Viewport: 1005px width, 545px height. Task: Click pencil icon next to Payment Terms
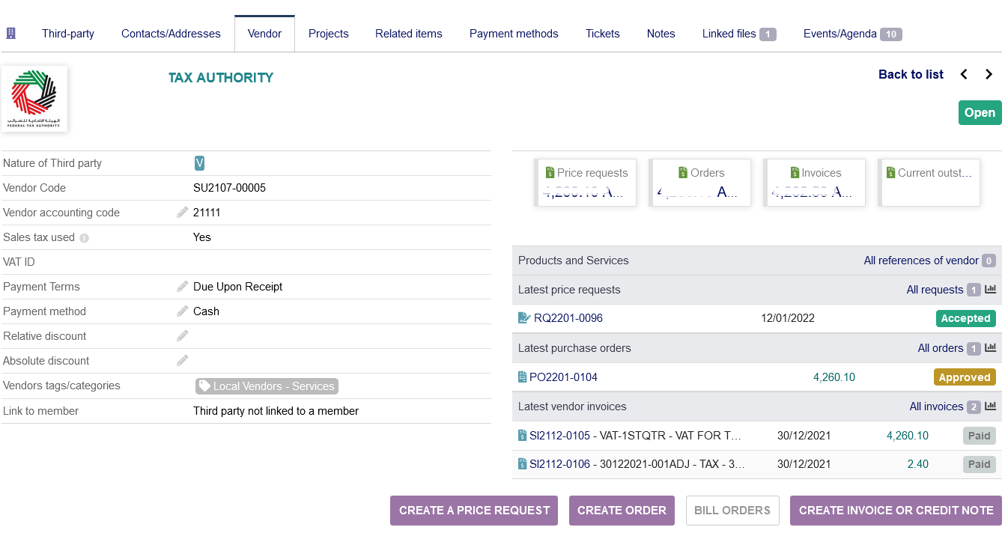(x=183, y=287)
